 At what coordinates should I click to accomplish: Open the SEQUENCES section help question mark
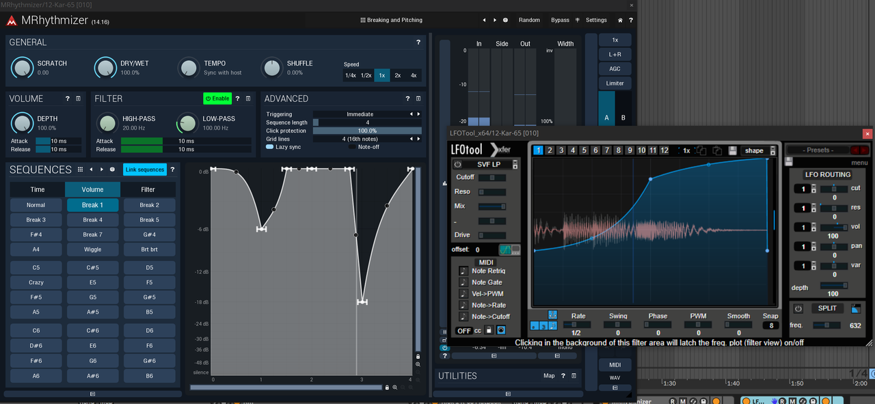(x=172, y=170)
